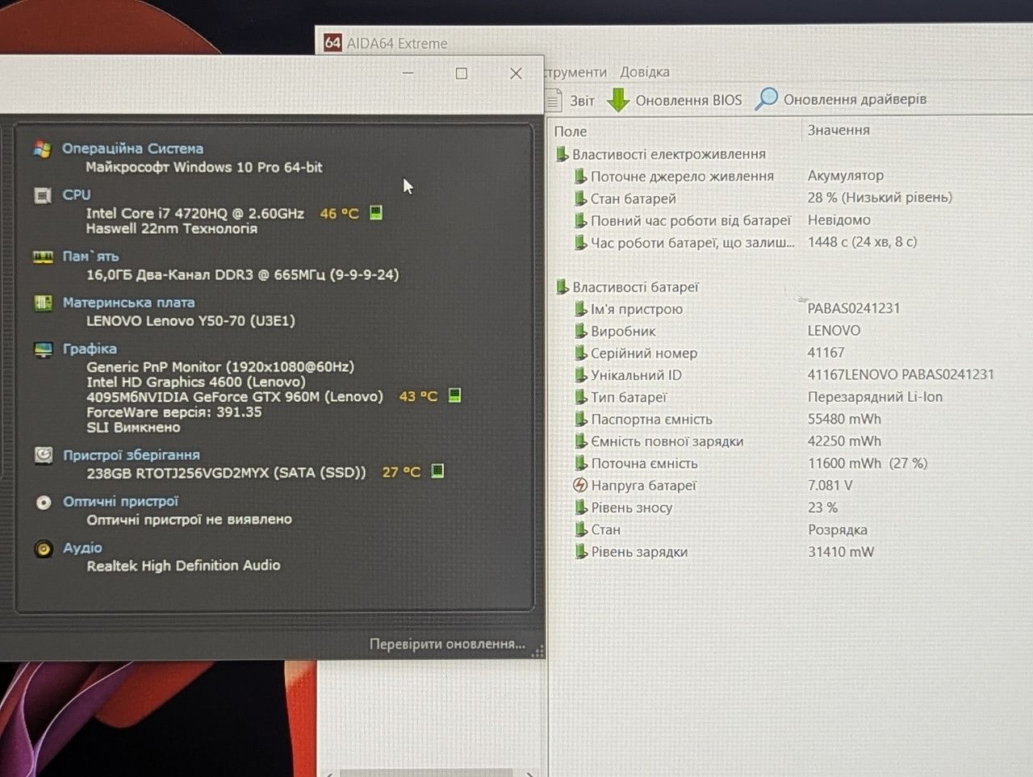Click the text Realtek High Definition Audio
Screen dimensions: 1033x777
point(184,566)
